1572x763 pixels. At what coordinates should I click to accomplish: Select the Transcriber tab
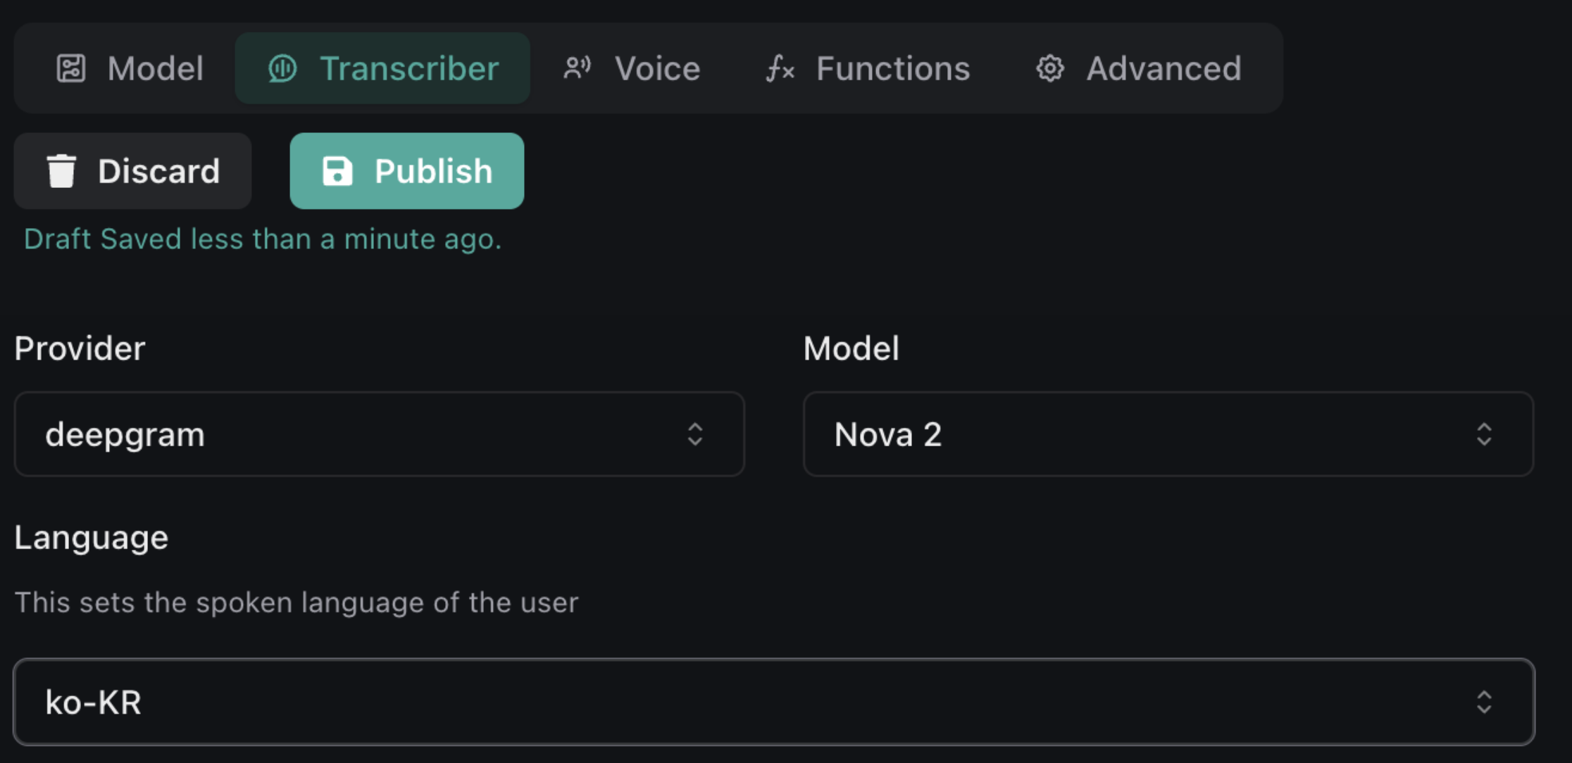pyautogui.click(x=382, y=69)
